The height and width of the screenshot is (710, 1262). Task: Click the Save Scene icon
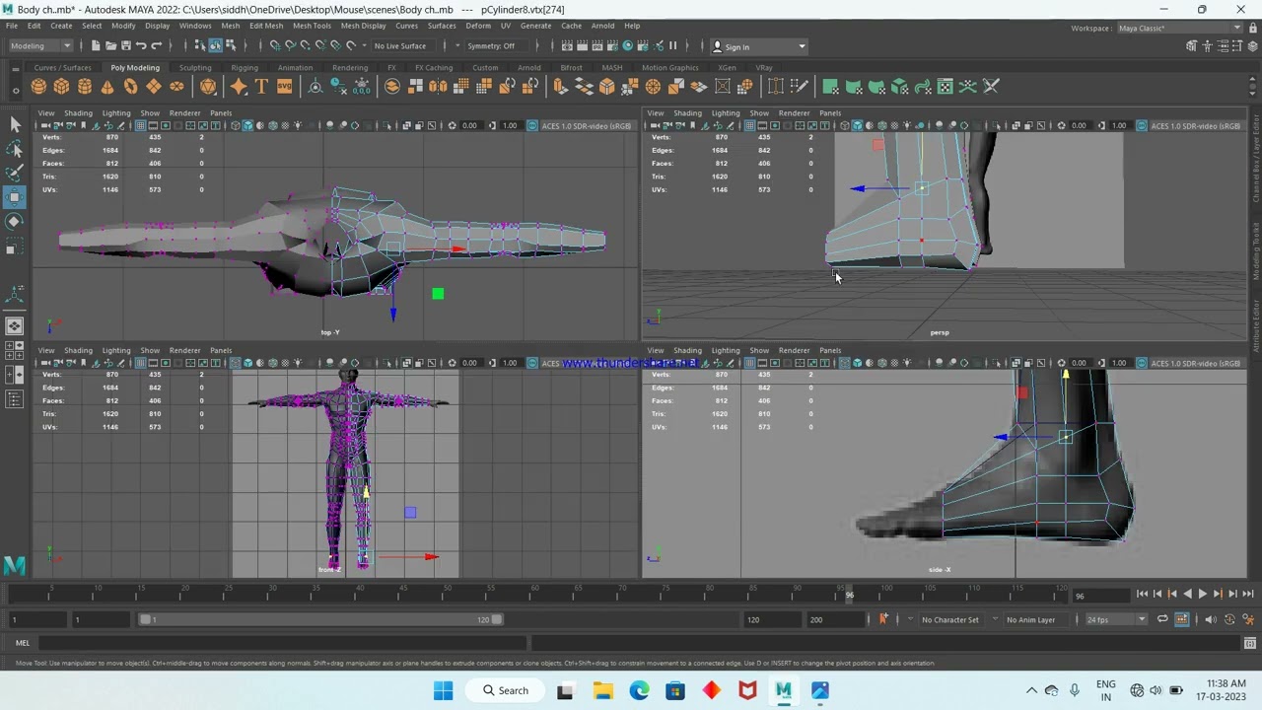125,46
